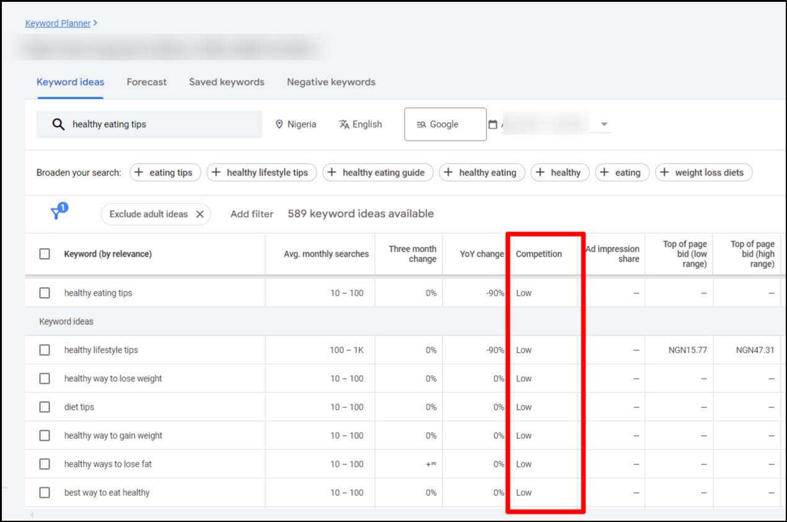Sort by Top of page bid (low range)
This screenshot has height=522, width=787.
(x=685, y=254)
